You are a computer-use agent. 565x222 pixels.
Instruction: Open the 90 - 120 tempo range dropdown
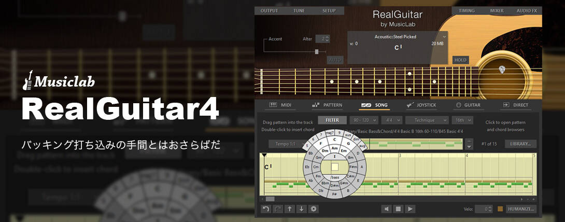tap(363, 120)
